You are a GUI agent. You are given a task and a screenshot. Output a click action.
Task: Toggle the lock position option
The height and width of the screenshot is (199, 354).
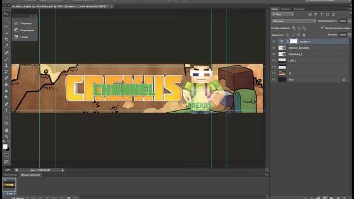pyautogui.click(x=299, y=35)
